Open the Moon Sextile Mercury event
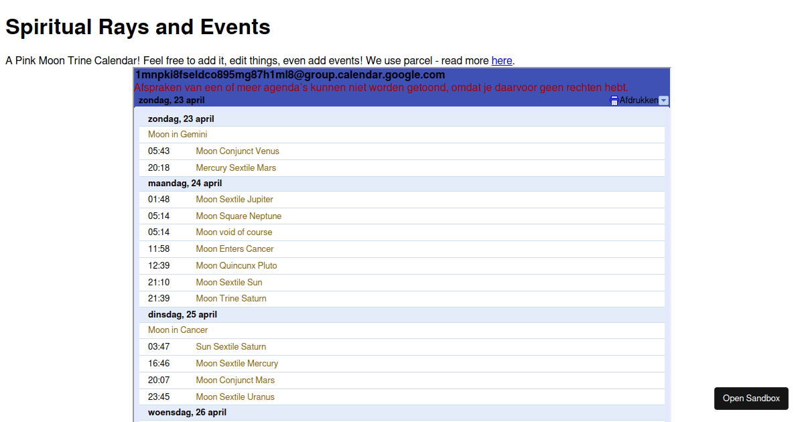The width and height of the screenshot is (804, 422). pos(237,363)
